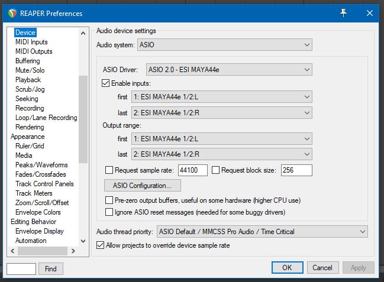Select Appearance category

click(x=27, y=137)
